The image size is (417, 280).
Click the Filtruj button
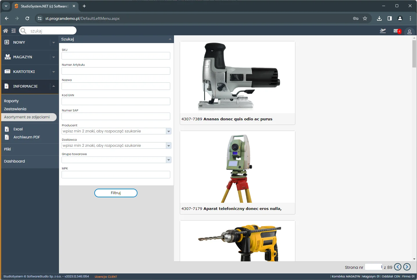pos(116,193)
